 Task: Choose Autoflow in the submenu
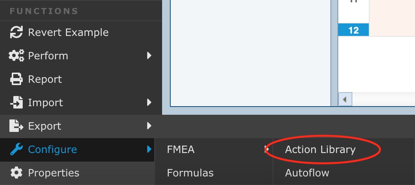[x=307, y=173]
